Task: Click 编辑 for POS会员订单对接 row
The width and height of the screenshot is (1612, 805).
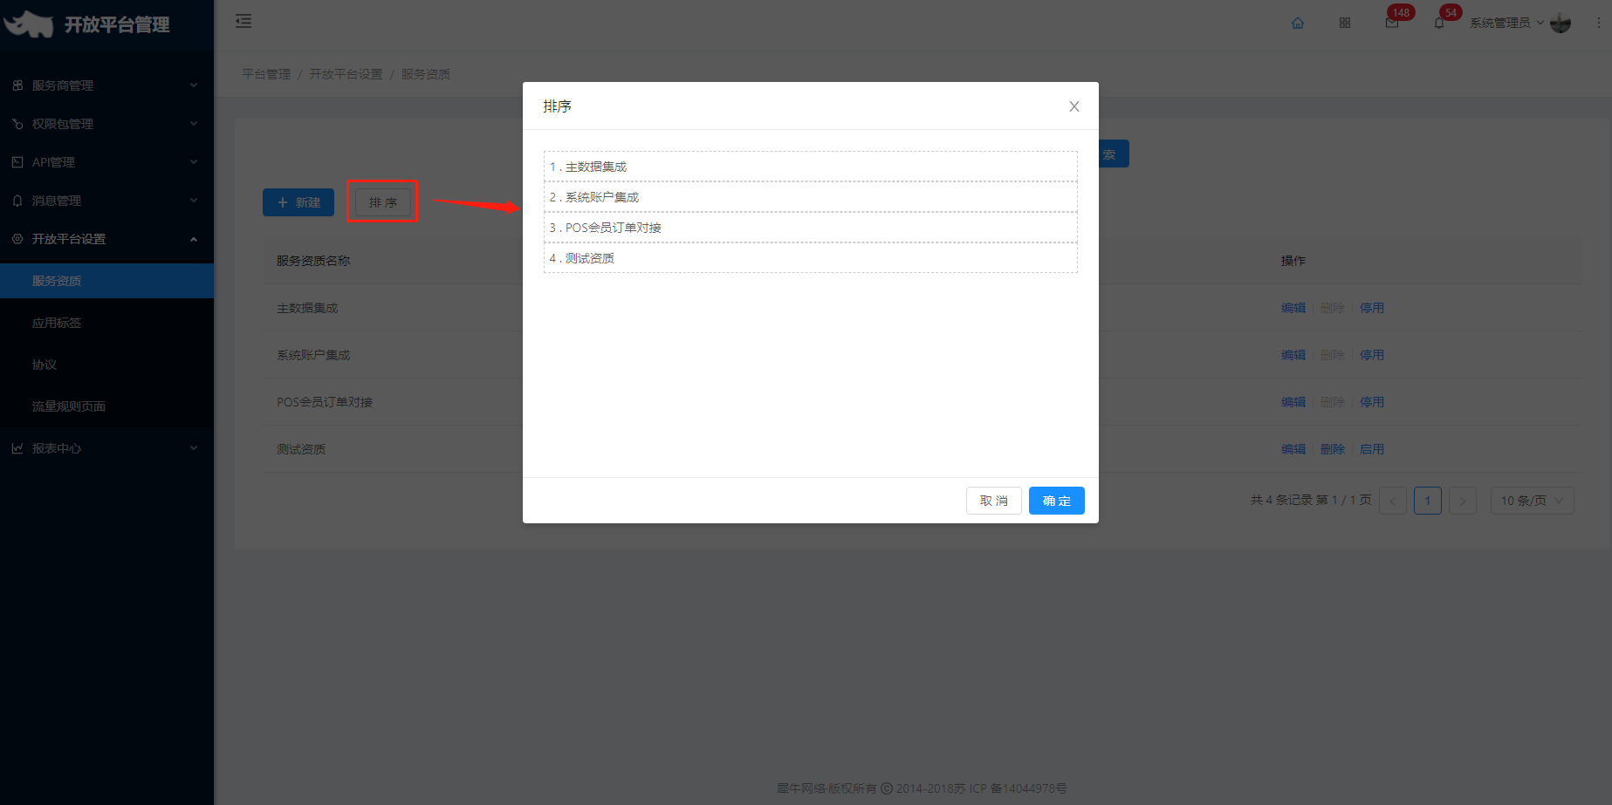Action: click(x=1293, y=402)
